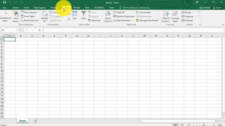
Task: Expand the Data Validation dropdown arrow
Action: (x=133, y=20)
